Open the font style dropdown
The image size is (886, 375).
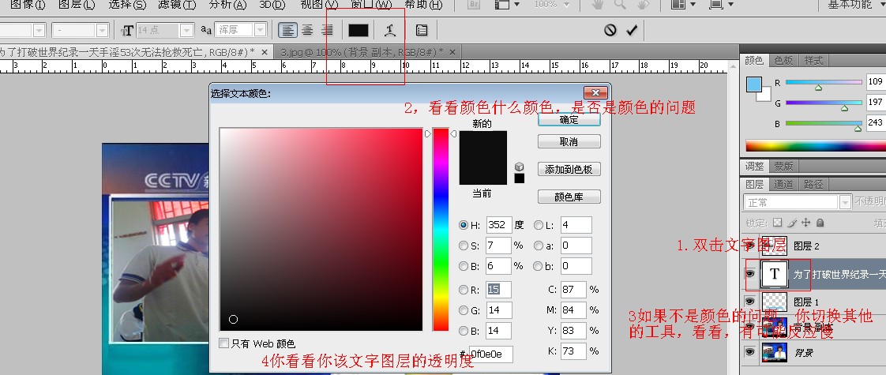pos(103,30)
